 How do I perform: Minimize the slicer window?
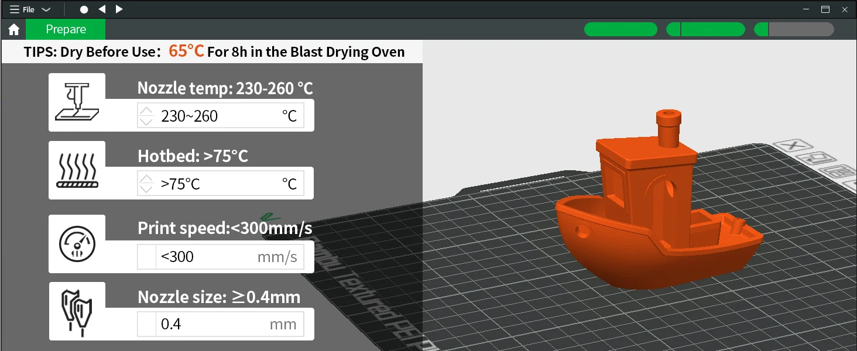click(x=807, y=9)
